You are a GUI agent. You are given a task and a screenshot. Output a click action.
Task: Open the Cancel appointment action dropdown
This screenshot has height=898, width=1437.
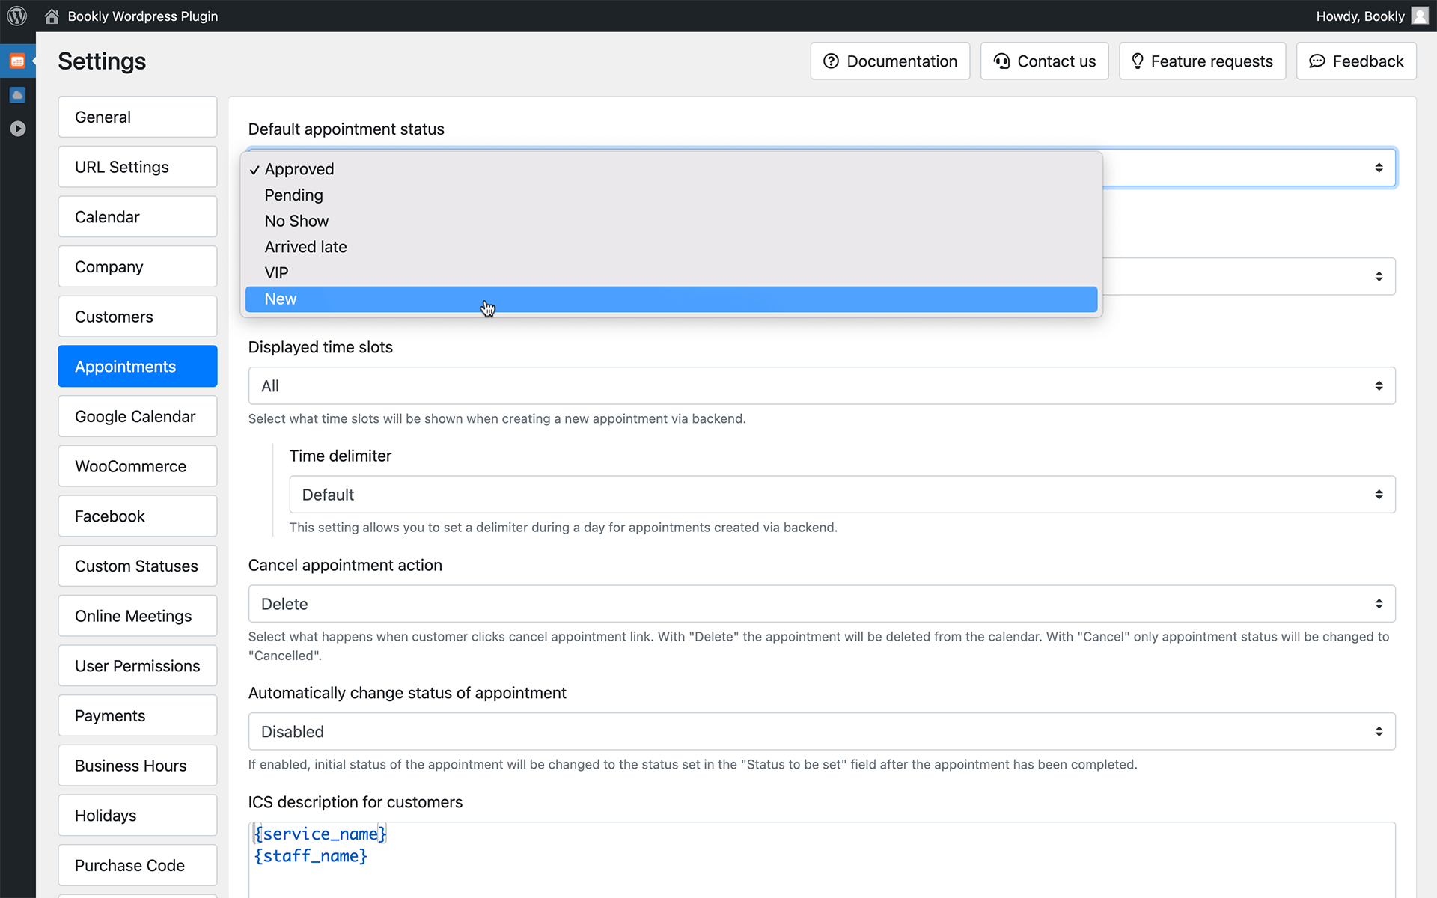pyautogui.click(x=821, y=604)
